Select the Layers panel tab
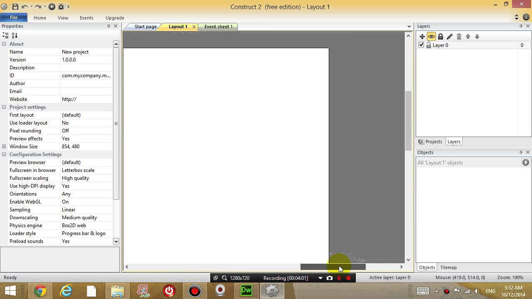The height and width of the screenshot is (299, 532). coord(453,142)
